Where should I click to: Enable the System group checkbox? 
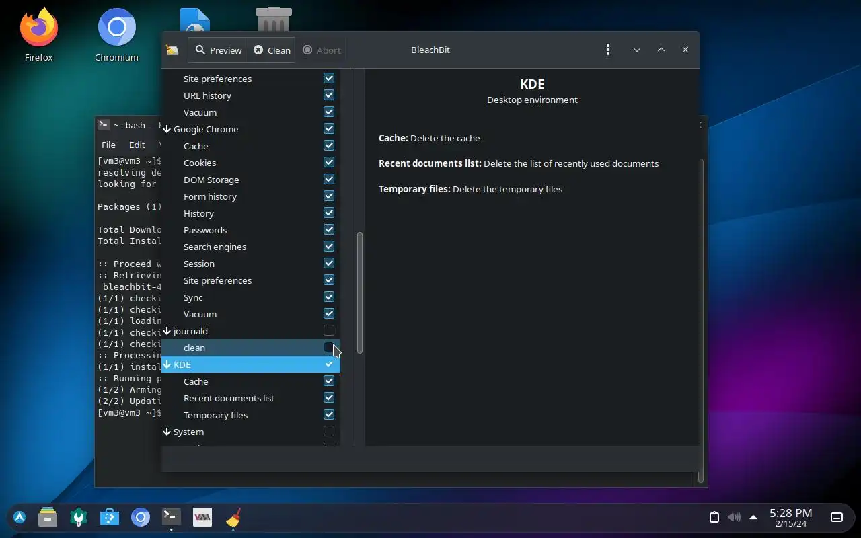329,431
